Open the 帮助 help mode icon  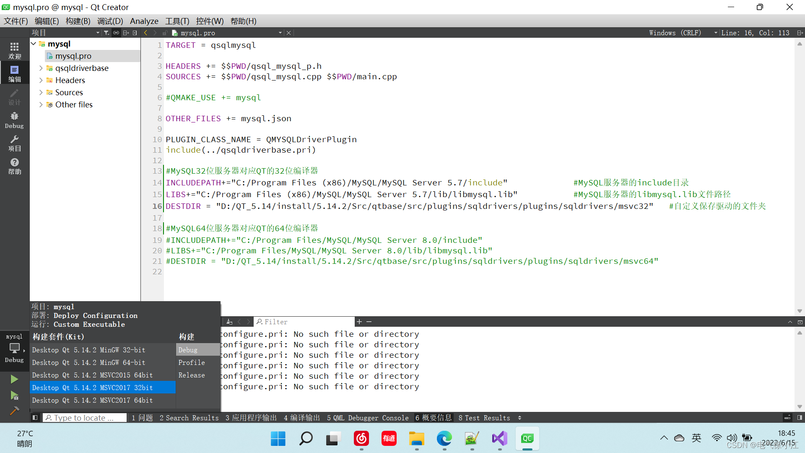click(x=14, y=166)
